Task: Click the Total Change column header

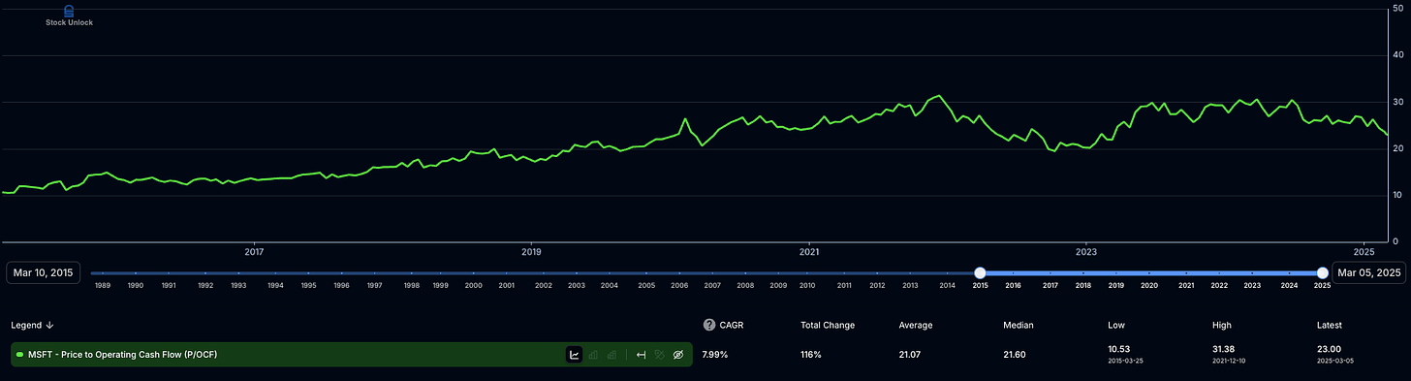Action: click(x=829, y=326)
